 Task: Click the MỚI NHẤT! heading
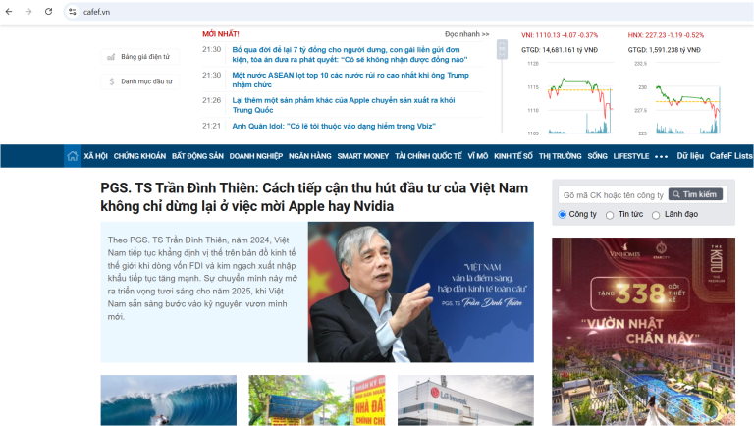coord(221,34)
